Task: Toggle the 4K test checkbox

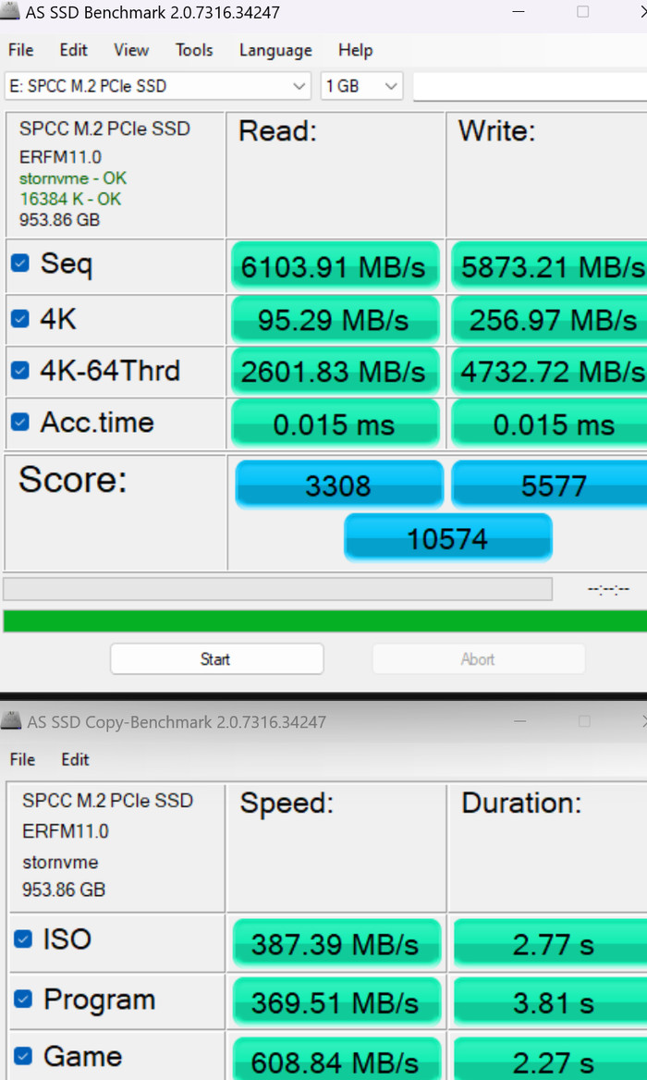Action: (19, 320)
